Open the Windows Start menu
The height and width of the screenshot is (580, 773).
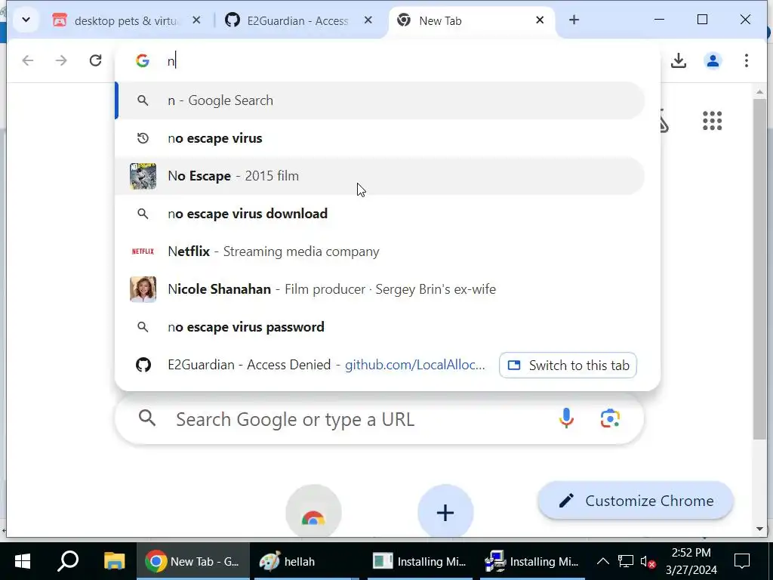coord(22,561)
